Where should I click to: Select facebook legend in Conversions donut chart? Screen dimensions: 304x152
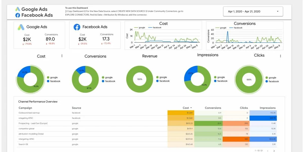[x=109, y=81]
